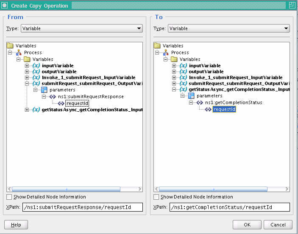
Task: Click the OK button
Action: tap(247, 225)
